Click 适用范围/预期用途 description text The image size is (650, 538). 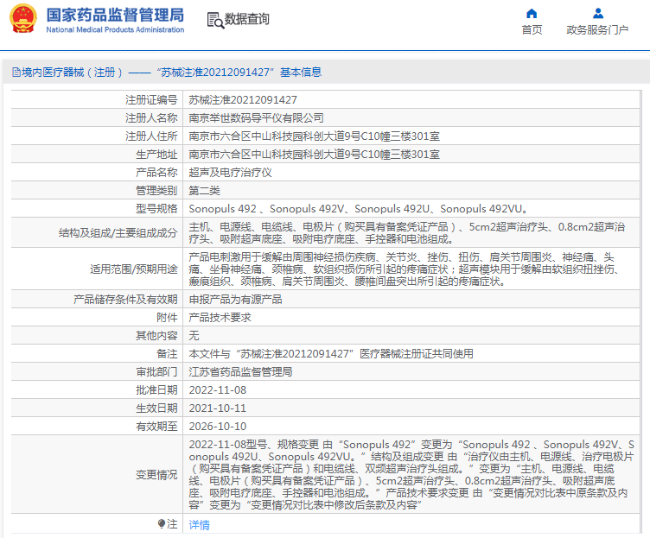(405, 269)
